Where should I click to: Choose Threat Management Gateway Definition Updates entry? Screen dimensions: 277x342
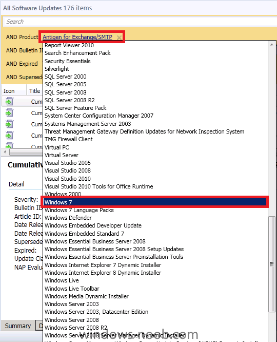(x=144, y=131)
